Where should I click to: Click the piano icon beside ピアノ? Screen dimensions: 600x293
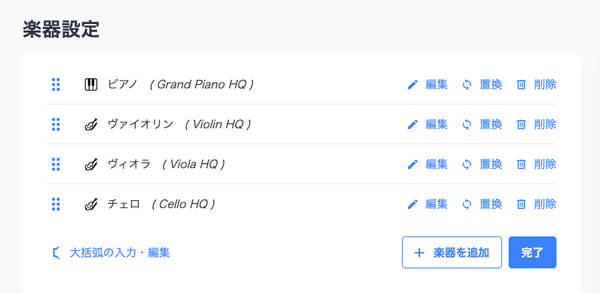click(90, 84)
